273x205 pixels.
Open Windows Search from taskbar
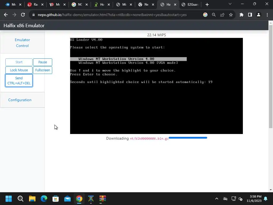[x=20, y=199]
